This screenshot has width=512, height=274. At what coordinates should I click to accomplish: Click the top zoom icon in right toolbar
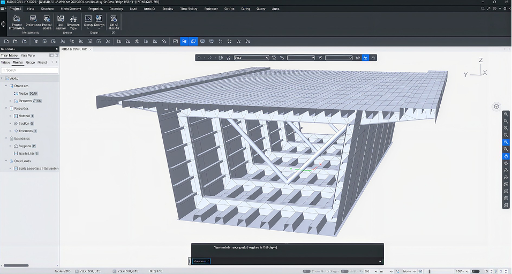(506, 114)
